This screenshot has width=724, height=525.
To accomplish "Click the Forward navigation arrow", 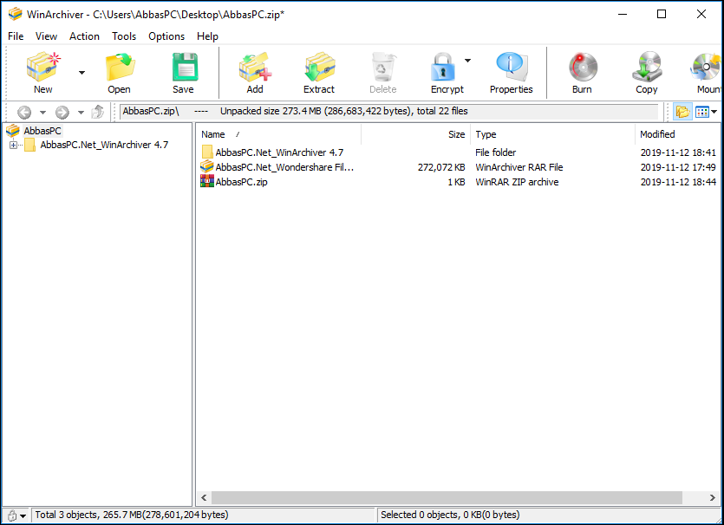I will pyautogui.click(x=62, y=112).
